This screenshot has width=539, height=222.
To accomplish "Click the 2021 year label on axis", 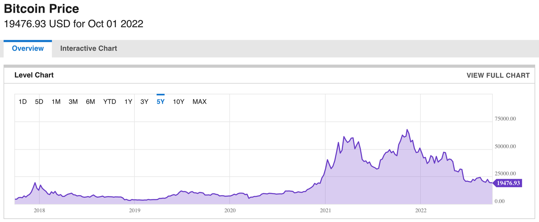I will [x=326, y=210].
